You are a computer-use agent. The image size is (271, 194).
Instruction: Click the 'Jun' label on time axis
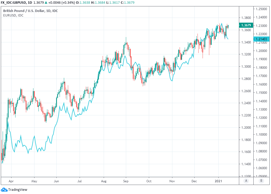click(x=56, y=181)
